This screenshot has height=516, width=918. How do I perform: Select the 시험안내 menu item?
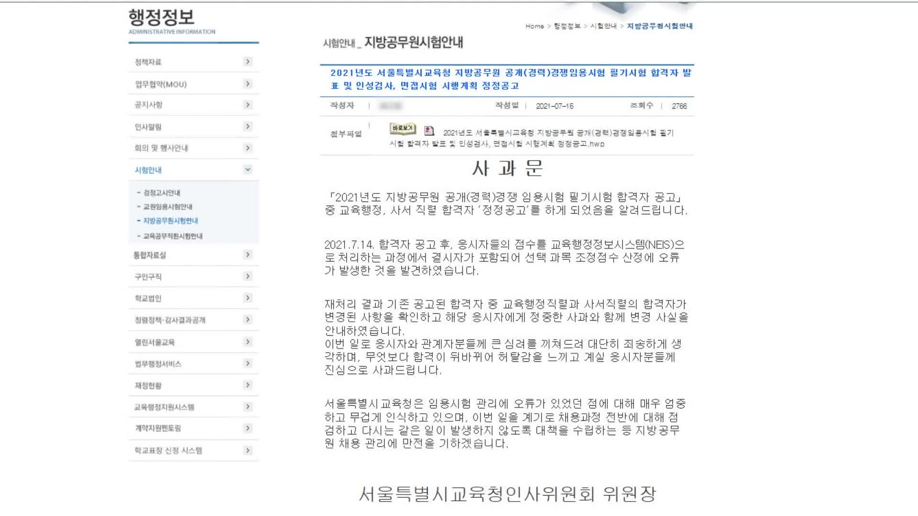pyautogui.click(x=148, y=170)
